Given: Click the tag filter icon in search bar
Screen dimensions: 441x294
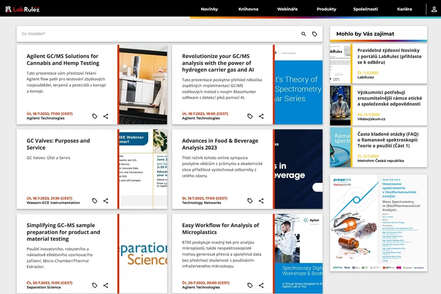Looking at the screenshot, I should [315, 34].
